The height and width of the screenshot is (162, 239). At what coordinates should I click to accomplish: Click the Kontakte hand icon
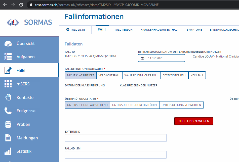click(x=8, y=97)
